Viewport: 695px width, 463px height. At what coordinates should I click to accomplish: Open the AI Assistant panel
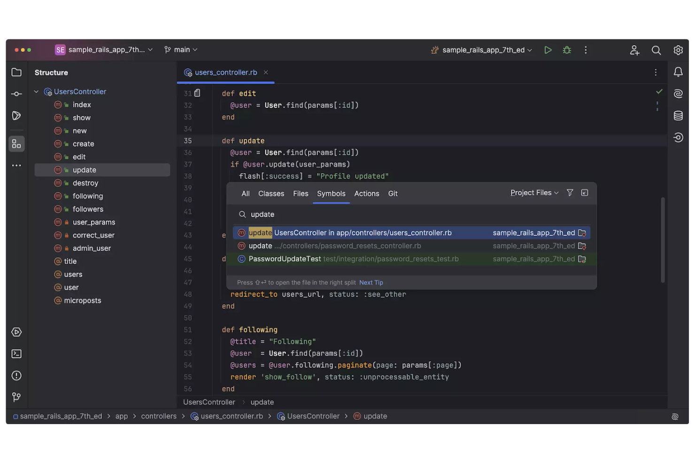tap(678, 93)
